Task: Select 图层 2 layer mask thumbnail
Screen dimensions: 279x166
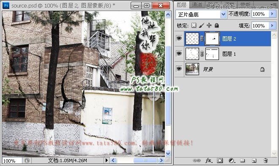Action: (x=212, y=38)
